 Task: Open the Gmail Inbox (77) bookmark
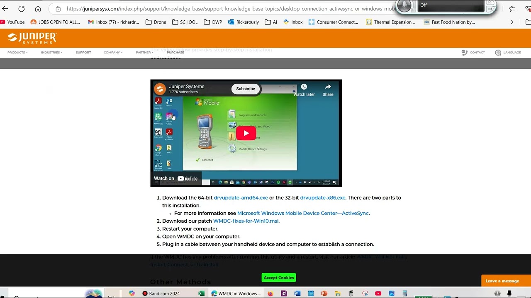(113, 22)
